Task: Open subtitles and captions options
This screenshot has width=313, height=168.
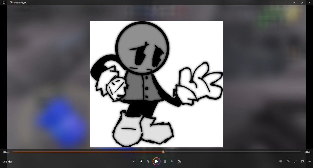Action: pos(281,161)
